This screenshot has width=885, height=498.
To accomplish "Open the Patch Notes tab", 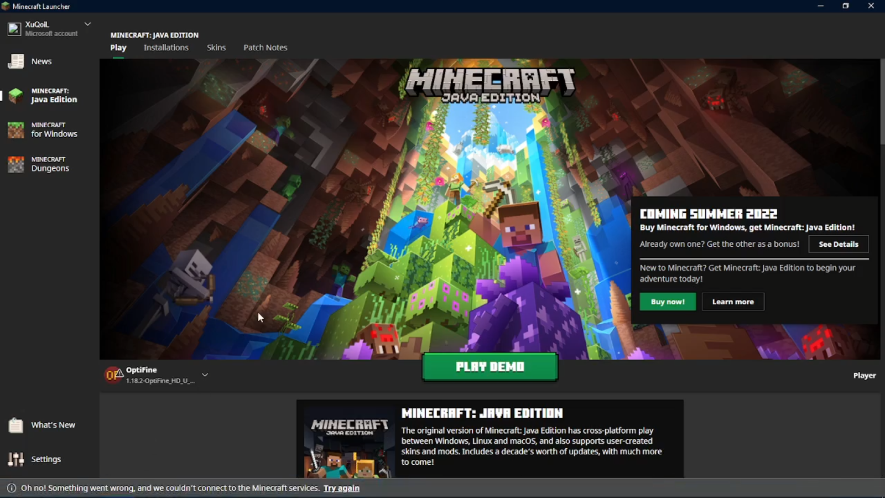I will [x=265, y=48].
